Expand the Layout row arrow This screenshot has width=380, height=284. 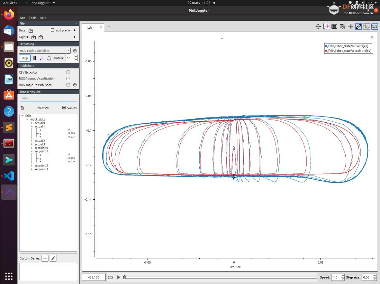[x=75, y=37]
